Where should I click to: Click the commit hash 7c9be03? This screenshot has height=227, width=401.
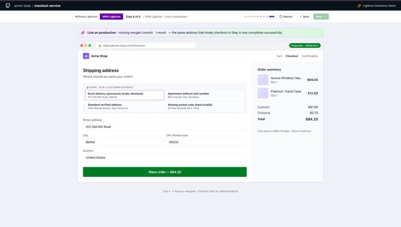(161, 33)
